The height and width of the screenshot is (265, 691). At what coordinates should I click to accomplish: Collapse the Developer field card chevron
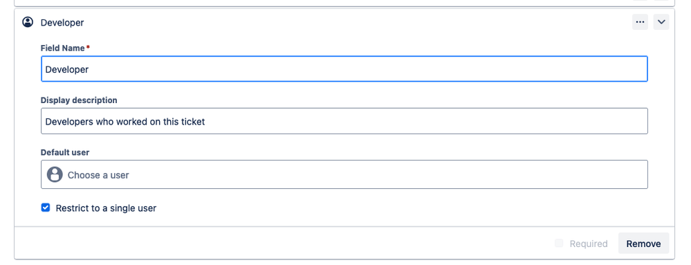click(661, 22)
